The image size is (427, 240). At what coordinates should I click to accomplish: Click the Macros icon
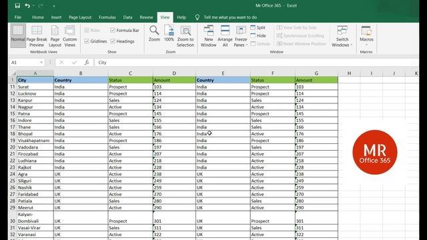pos(366,31)
